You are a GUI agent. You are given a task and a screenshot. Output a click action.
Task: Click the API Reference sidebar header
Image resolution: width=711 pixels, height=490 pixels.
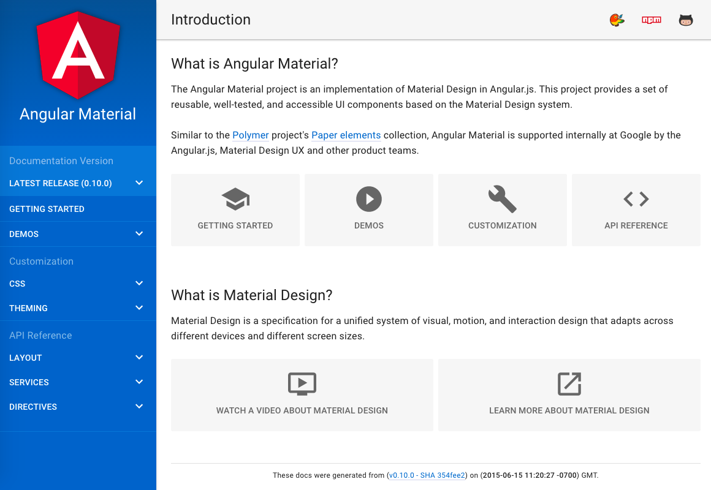point(40,336)
